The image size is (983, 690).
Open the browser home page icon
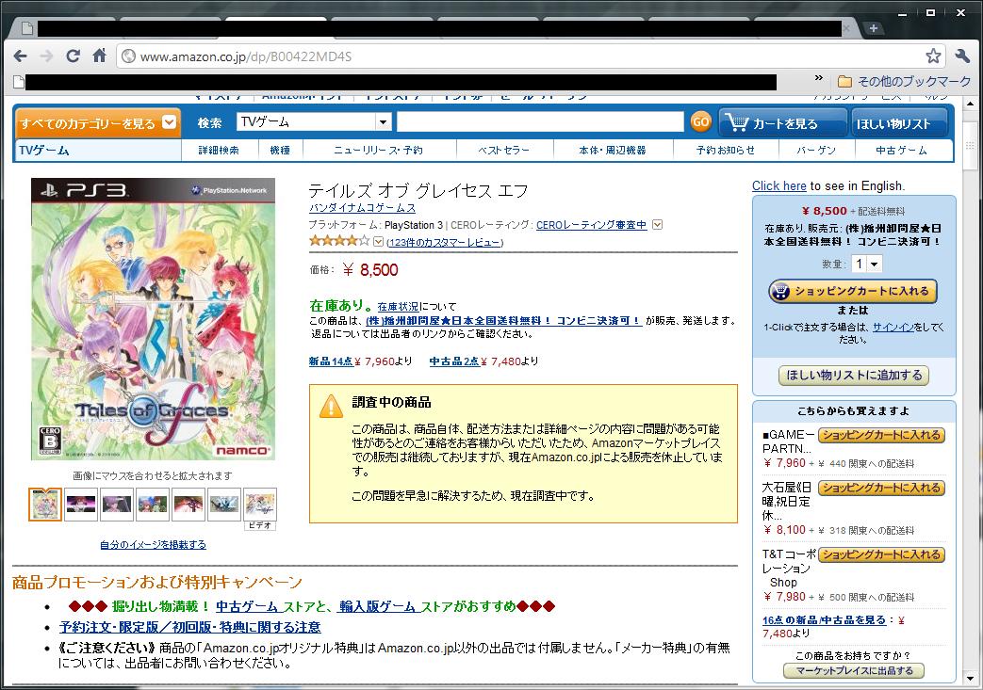click(x=99, y=56)
